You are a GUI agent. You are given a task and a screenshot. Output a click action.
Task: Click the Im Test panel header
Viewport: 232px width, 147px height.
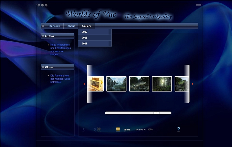tap(57, 36)
